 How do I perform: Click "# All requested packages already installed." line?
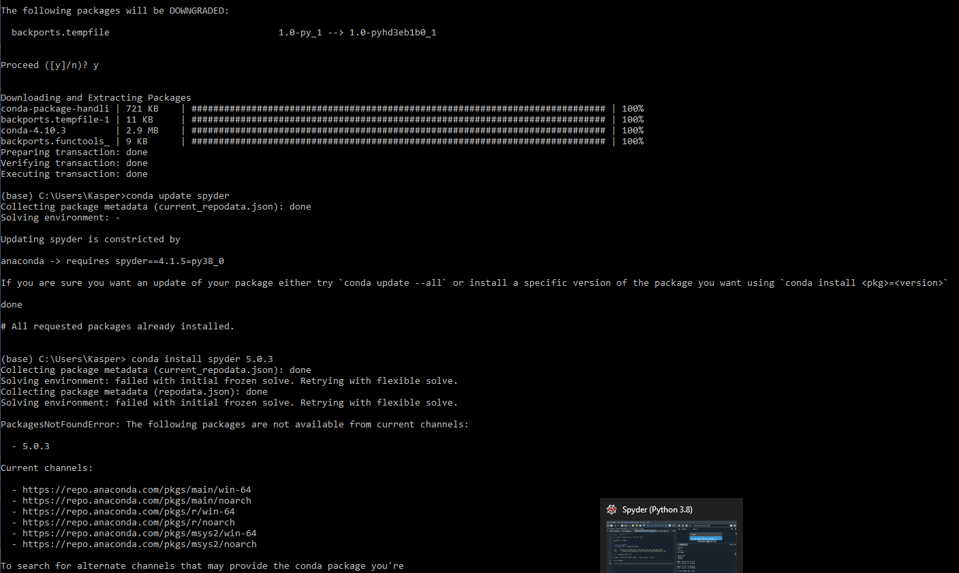click(x=118, y=327)
